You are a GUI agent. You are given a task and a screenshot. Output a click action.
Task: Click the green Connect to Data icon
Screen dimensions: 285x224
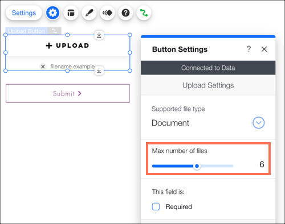coord(144,13)
